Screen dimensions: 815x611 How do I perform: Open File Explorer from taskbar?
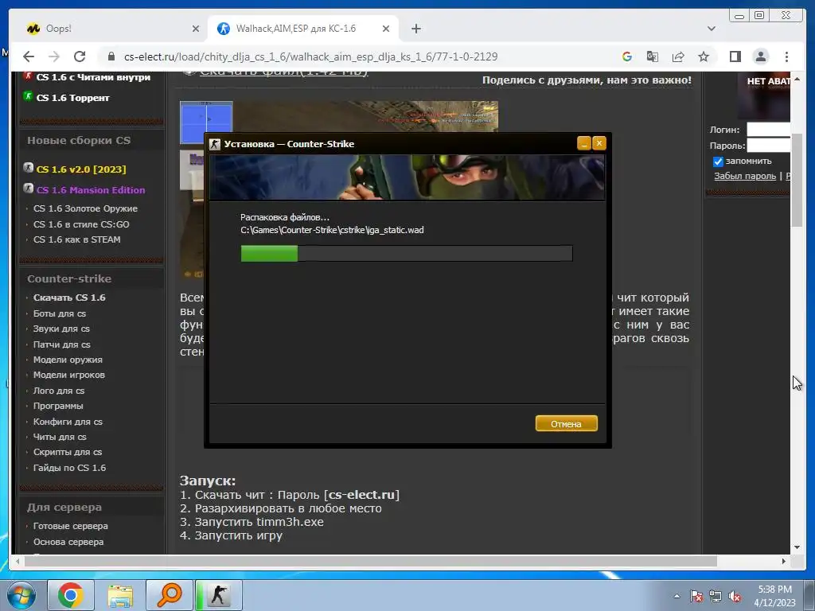pyautogui.click(x=120, y=595)
